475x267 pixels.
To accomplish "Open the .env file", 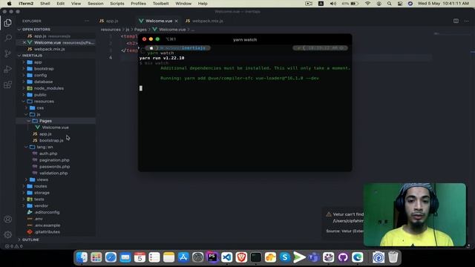I will (x=39, y=219).
